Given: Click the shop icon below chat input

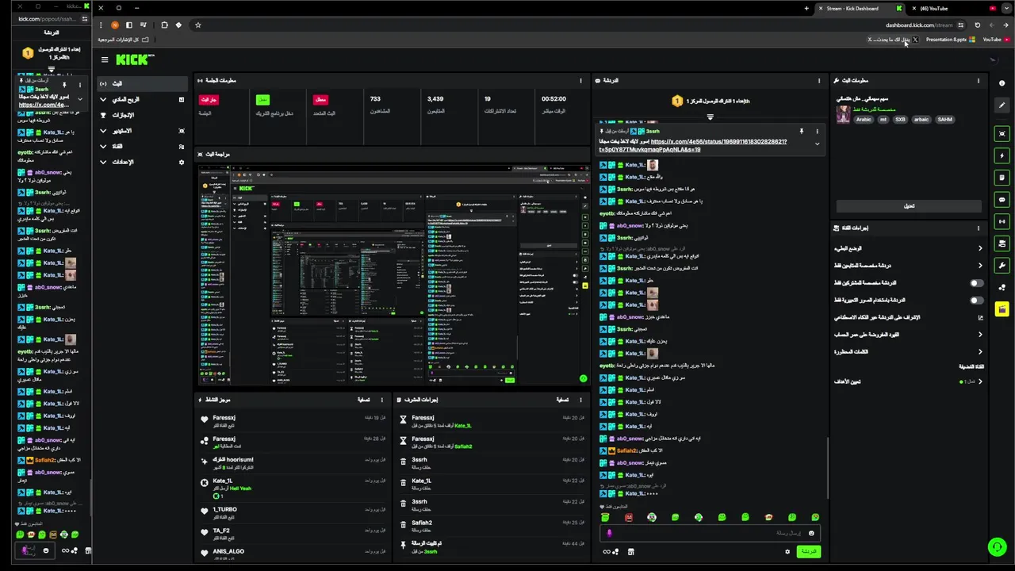Looking at the screenshot, I should (x=631, y=551).
